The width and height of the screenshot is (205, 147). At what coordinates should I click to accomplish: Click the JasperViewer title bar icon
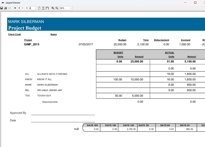3,3
